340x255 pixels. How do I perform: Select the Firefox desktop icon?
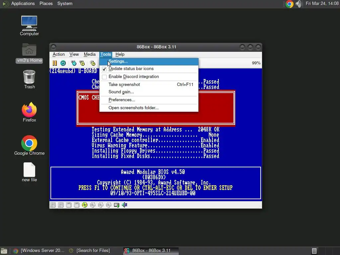click(29, 112)
